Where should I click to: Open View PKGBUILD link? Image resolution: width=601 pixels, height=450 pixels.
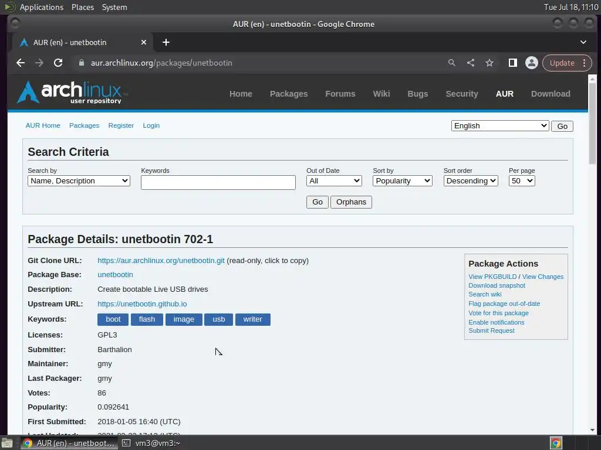tap(492, 277)
